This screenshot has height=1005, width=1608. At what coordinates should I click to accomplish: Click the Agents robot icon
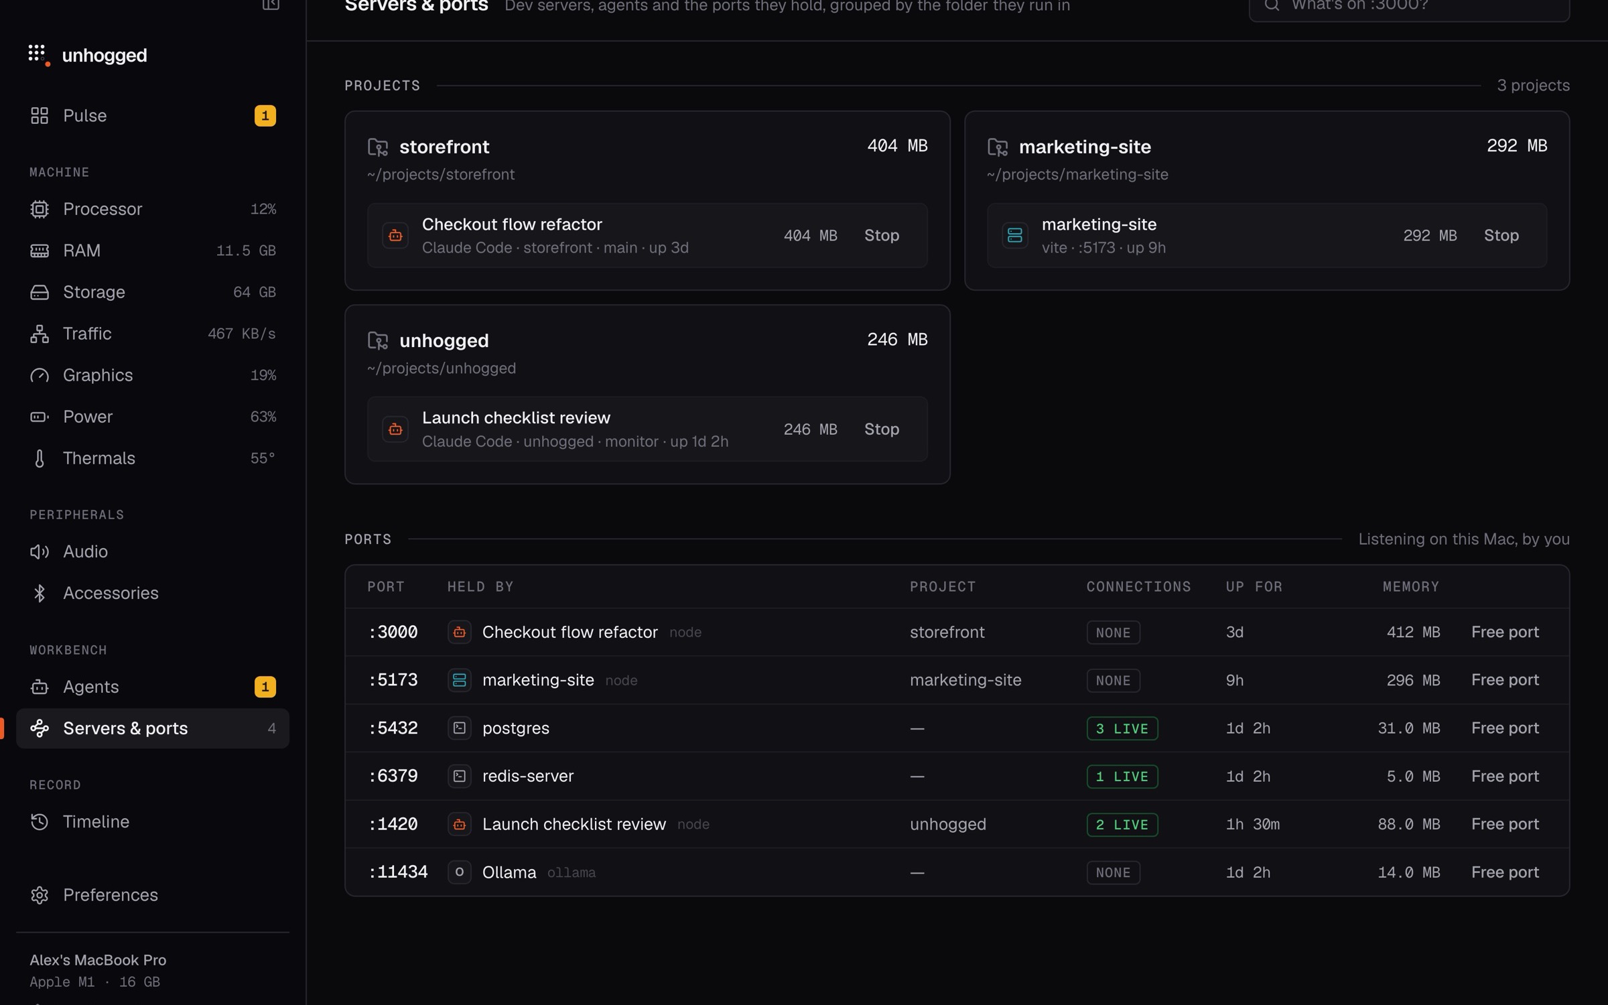40,687
